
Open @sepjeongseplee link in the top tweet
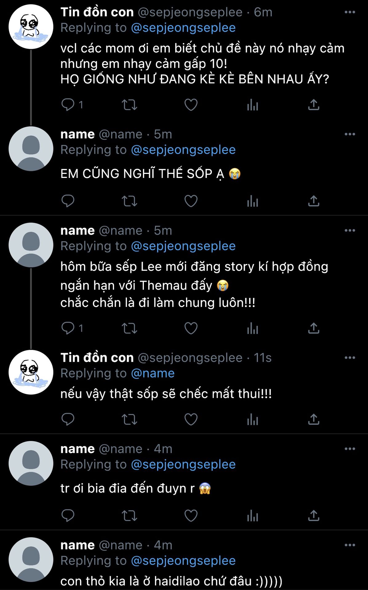(x=183, y=28)
